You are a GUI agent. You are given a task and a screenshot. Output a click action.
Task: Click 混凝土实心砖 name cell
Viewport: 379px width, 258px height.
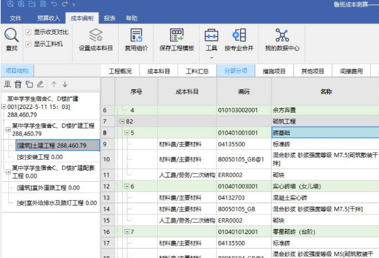pos(325,198)
